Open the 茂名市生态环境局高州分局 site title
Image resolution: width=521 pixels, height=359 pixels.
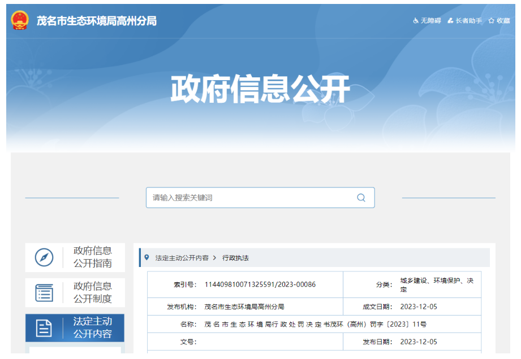[x=96, y=21]
